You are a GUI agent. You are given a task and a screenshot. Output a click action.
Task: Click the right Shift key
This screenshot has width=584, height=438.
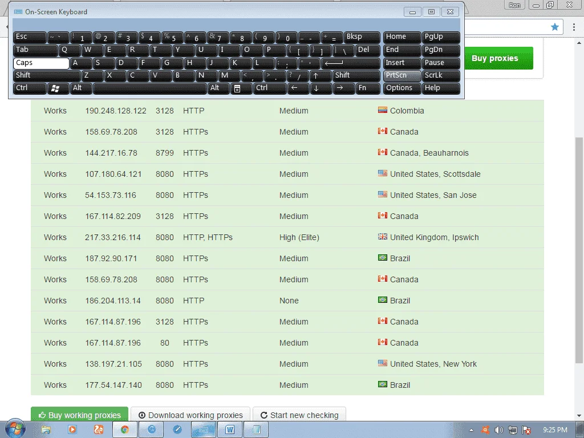tap(356, 76)
